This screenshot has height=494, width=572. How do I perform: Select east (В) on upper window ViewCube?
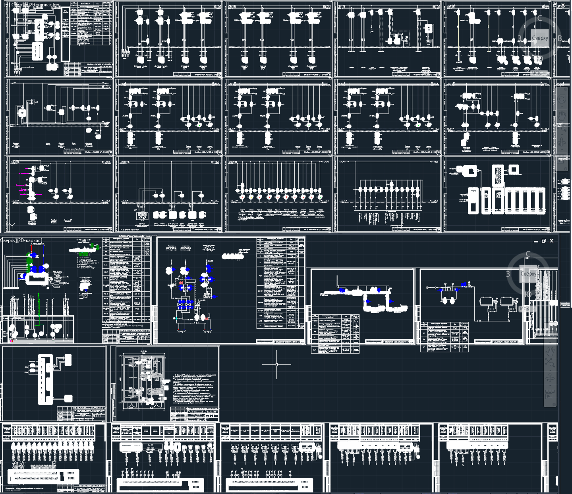pos(560,38)
